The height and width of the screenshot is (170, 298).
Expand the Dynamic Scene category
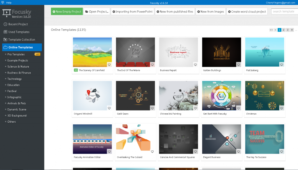point(17,110)
